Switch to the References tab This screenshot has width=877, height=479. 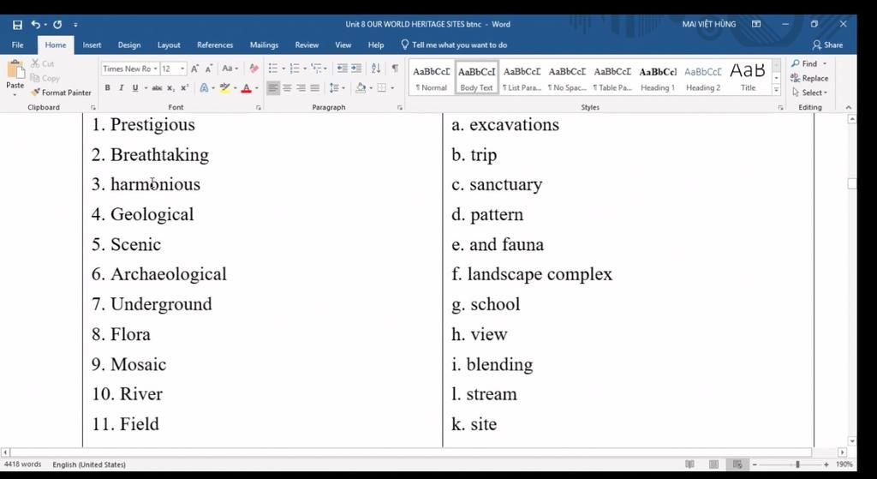[x=215, y=45]
